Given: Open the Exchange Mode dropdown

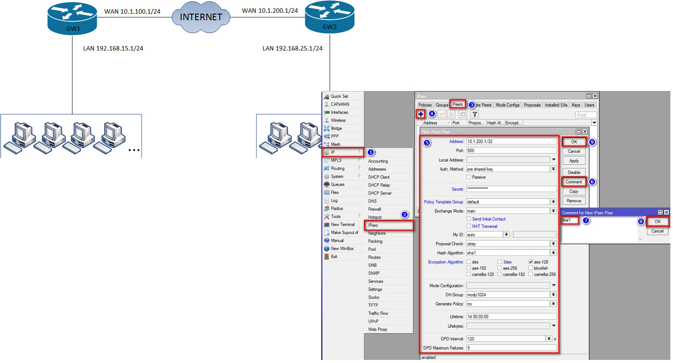Looking at the screenshot, I should 553,211.
